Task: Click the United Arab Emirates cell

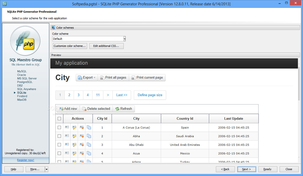Action: click(x=185, y=145)
